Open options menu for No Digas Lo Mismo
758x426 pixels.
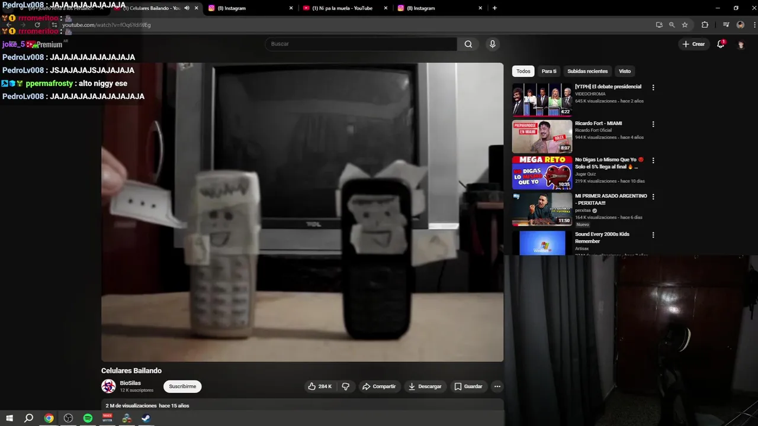tap(653, 160)
